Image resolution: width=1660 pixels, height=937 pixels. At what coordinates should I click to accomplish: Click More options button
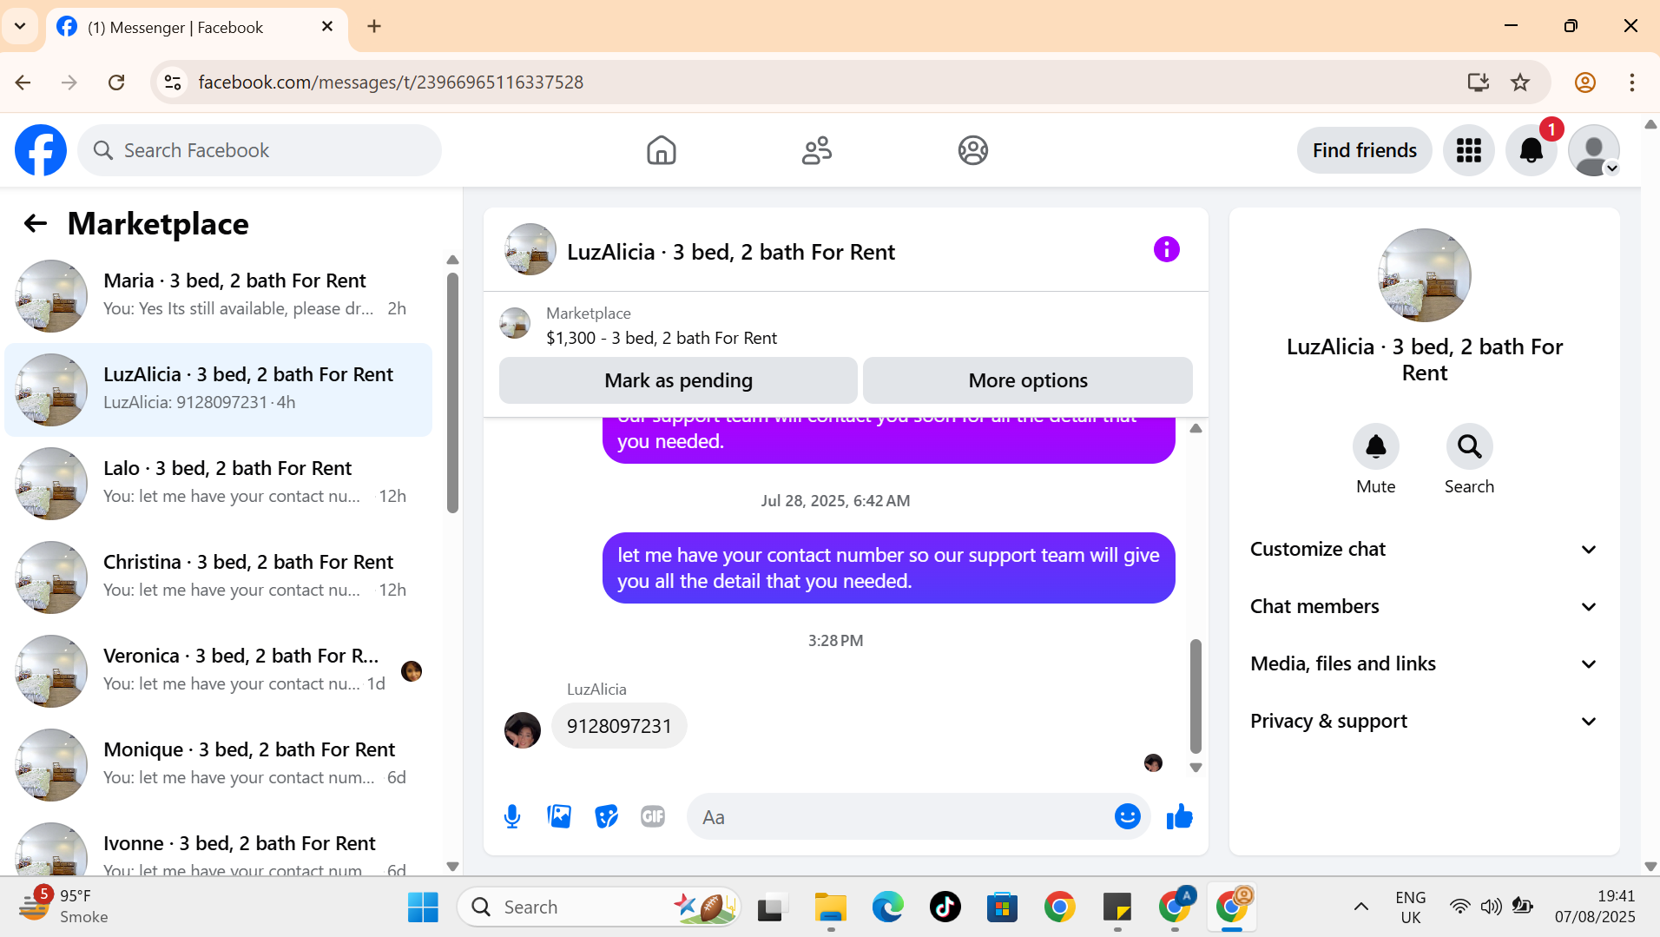pyautogui.click(x=1028, y=380)
